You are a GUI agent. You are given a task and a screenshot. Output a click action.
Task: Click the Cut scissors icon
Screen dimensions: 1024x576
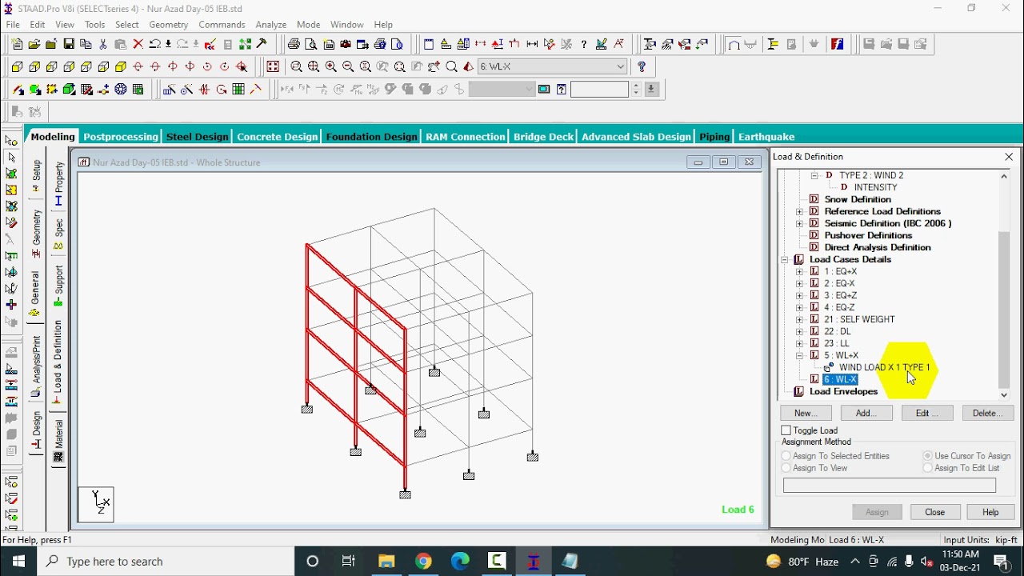tap(103, 45)
